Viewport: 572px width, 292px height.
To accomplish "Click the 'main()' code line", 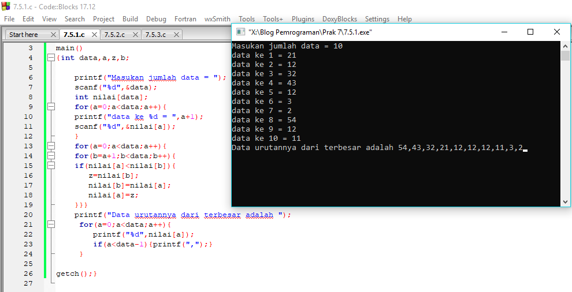I will (x=70, y=48).
